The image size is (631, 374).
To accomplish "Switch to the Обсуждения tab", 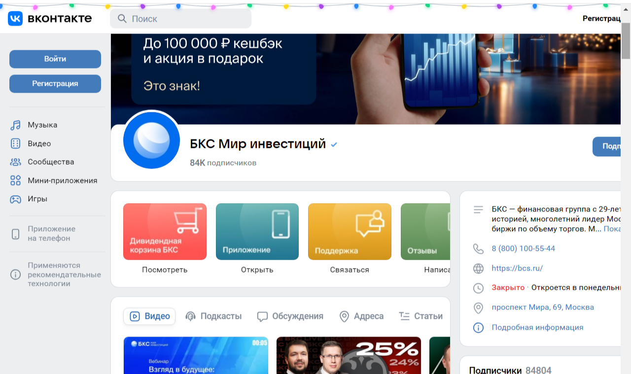I will [290, 316].
